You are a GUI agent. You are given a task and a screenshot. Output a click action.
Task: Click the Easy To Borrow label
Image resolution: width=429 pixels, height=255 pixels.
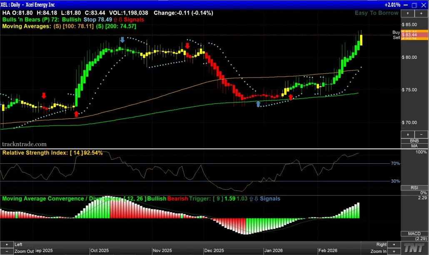pos(376,13)
